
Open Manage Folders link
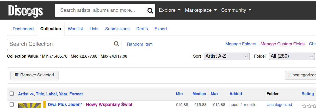pos(241,44)
